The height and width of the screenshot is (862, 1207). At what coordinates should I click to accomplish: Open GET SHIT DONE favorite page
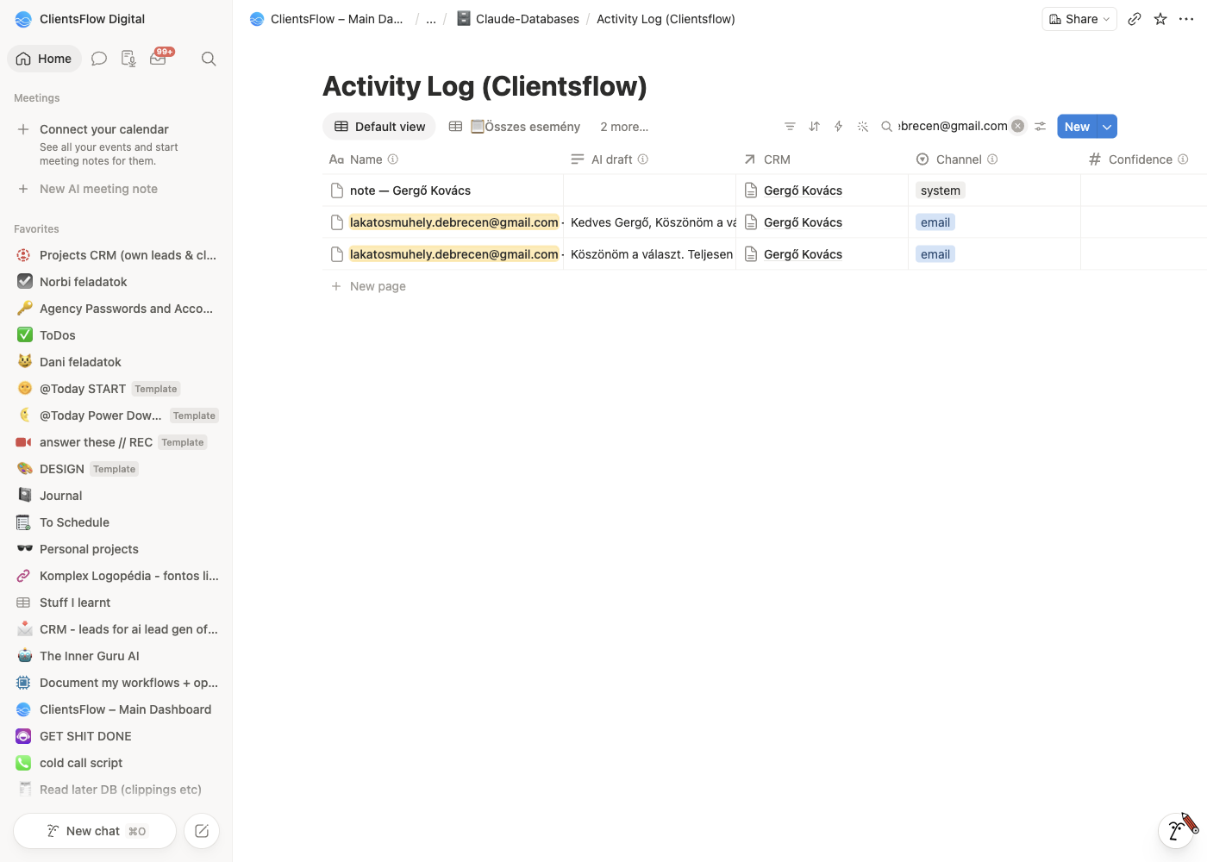[116, 736]
